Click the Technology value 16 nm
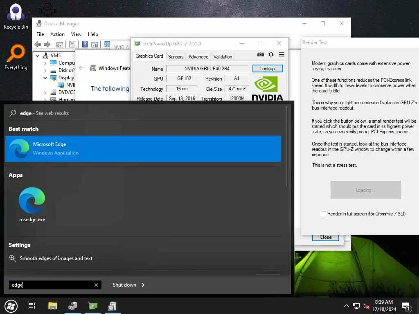The image size is (419, 314). point(182,89)
